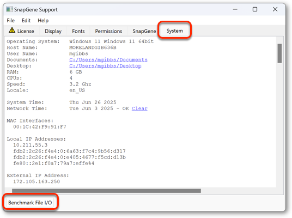The width and height of the screenshot is (292, 218).
Task: Open the Edit menu
Action: pos(26,21)
